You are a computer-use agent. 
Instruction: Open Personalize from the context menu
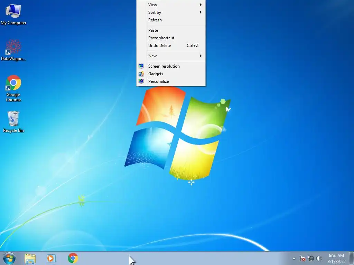pos(171,81)
